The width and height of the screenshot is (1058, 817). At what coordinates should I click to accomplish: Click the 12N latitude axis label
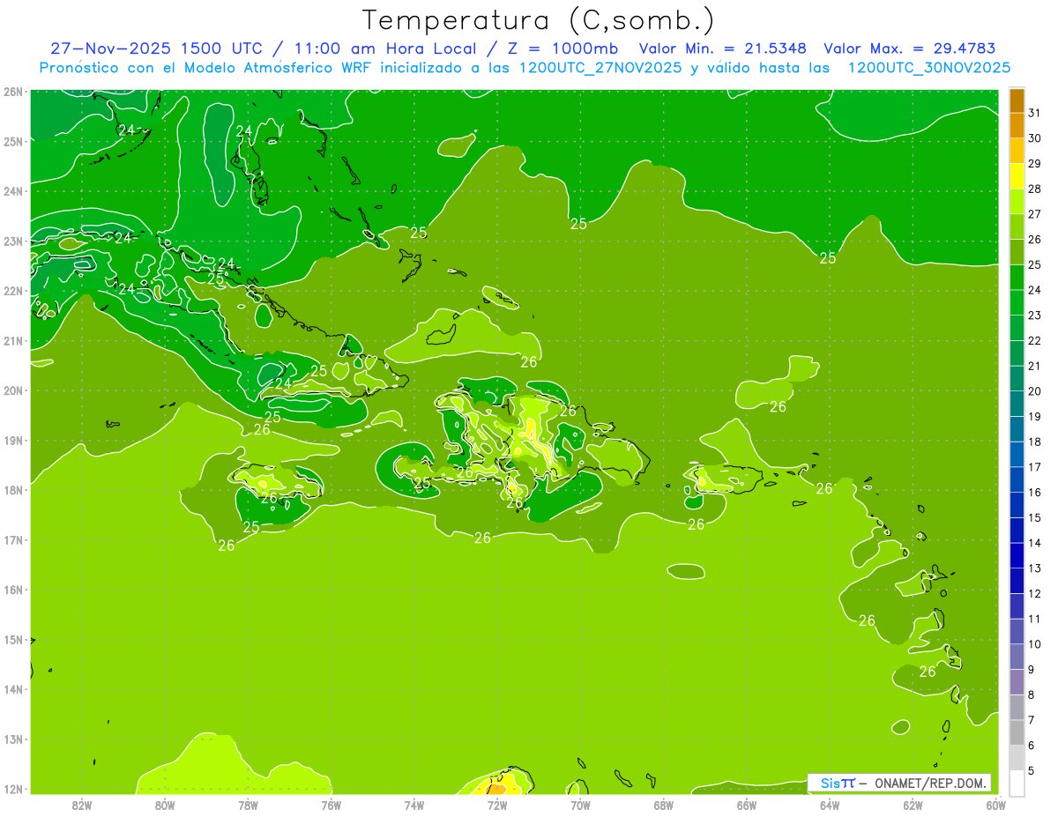pyautogui.click(x=13, y=790)
